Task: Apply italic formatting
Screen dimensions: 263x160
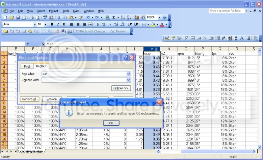Action: tap(58, 24)
